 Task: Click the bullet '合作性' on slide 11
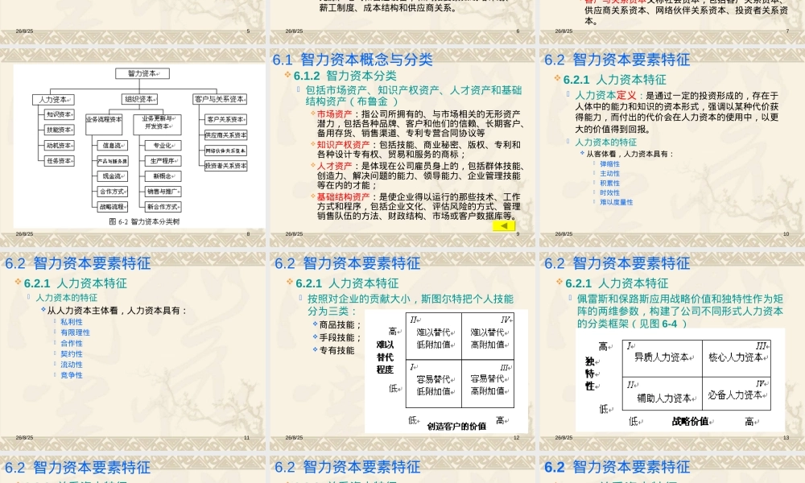click(x=72, y=344)
